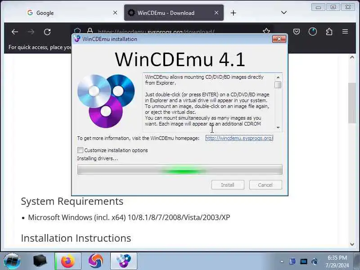The height and width of the screenshot is (270, 360).
Task: Click the display monitor tray icon
Action: [303, 261]
